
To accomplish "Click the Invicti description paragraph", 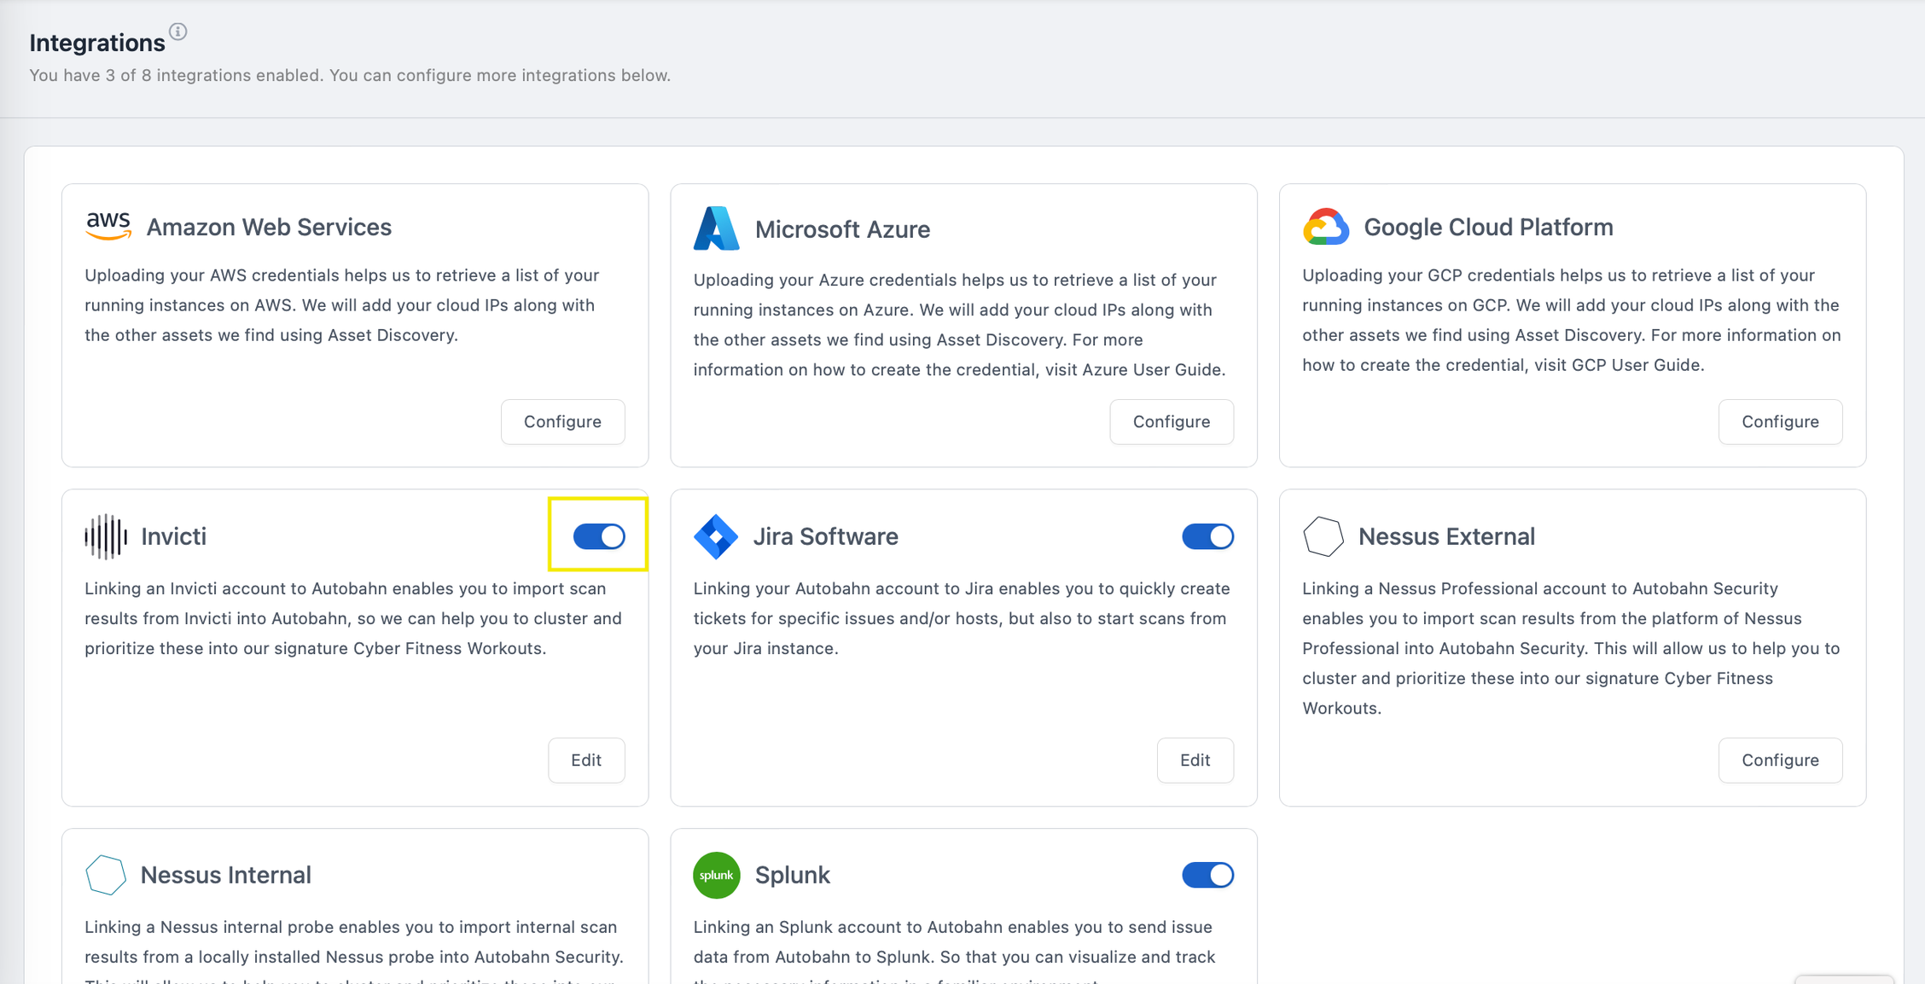I will (353, 618).
